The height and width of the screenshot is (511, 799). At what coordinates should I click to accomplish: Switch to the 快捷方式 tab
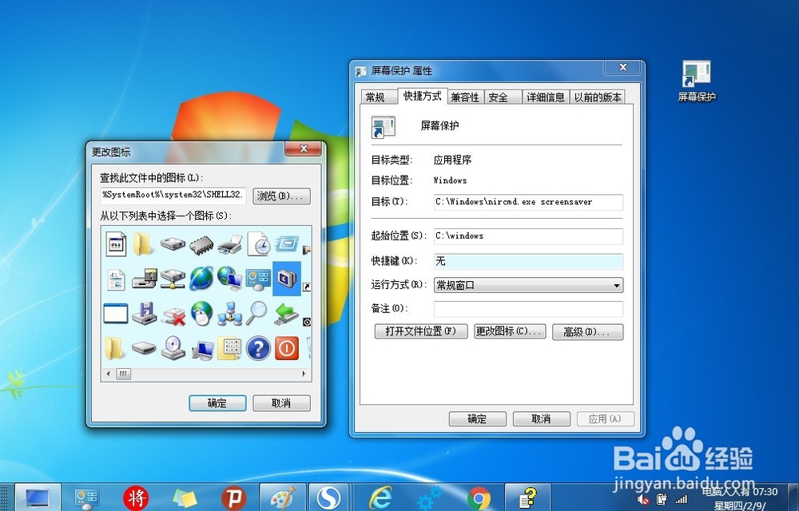tap(422, 96)
